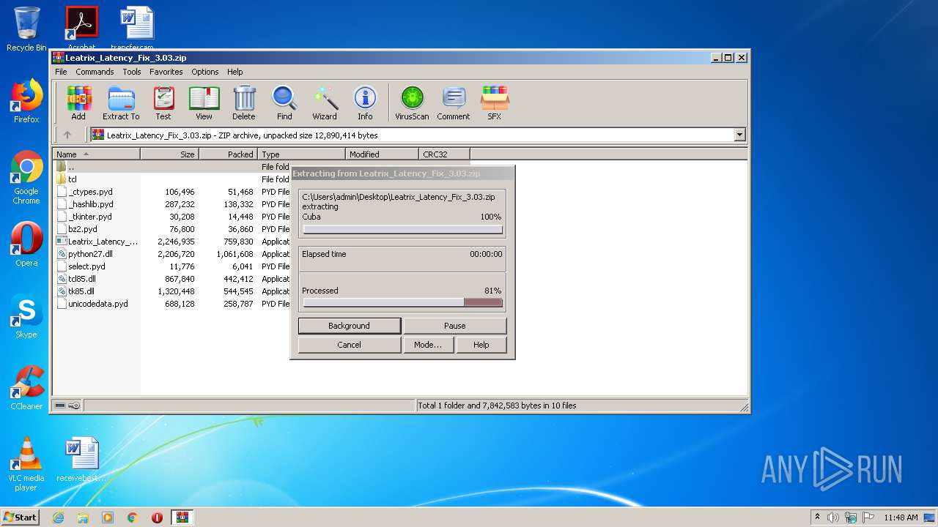
Task: Click the Cuba file progress bar
Action: click(402, 229)
